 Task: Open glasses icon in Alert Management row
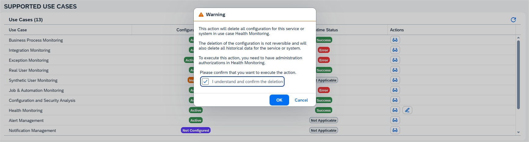(395, 120)
